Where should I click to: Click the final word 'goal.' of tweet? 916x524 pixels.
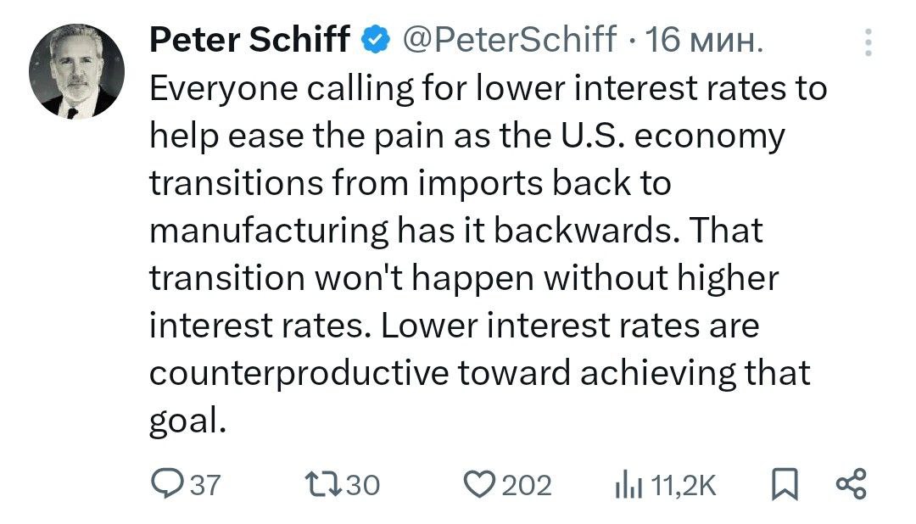(187, 421)
